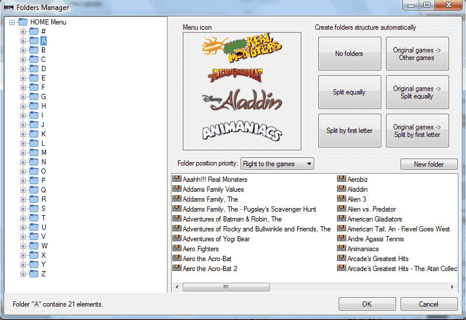Expand the A folder node
The width and height of the screenshot is (466, 320).
pos(23,41)
